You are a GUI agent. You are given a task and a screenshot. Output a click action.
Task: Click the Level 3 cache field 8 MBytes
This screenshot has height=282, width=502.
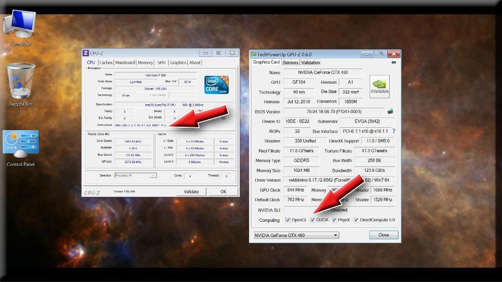point(195,162)
